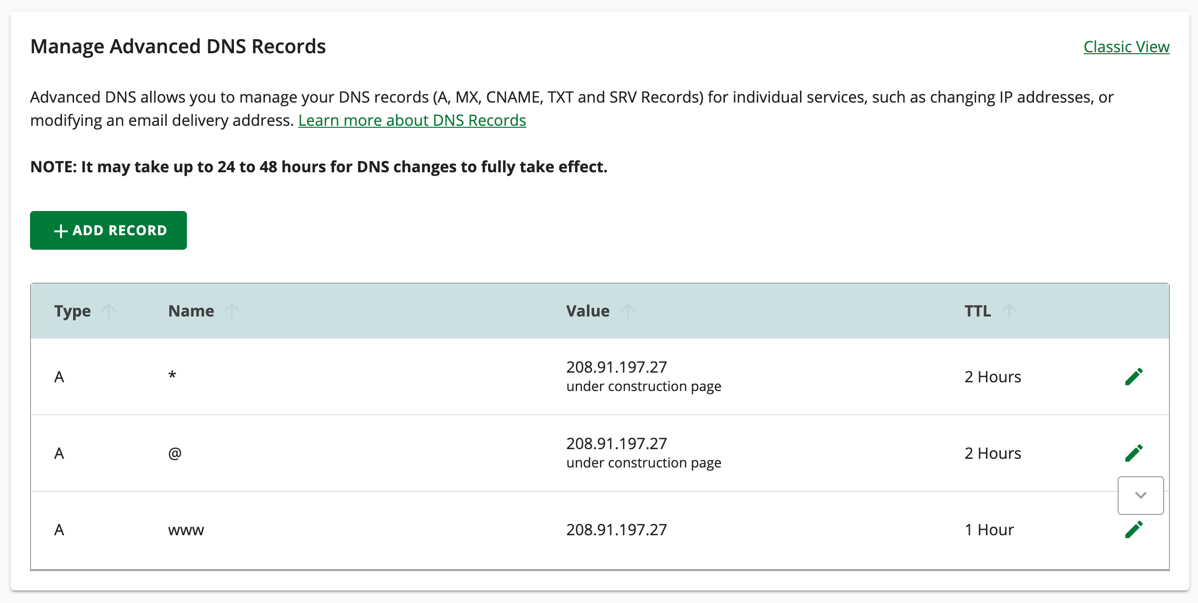Viewport: 1198px width, 603px height.
Task: Select the www name cell
Action: pyautogui.click(x=186, y=530)
